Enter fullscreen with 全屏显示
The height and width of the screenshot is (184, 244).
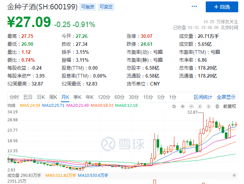click(226, 97)
